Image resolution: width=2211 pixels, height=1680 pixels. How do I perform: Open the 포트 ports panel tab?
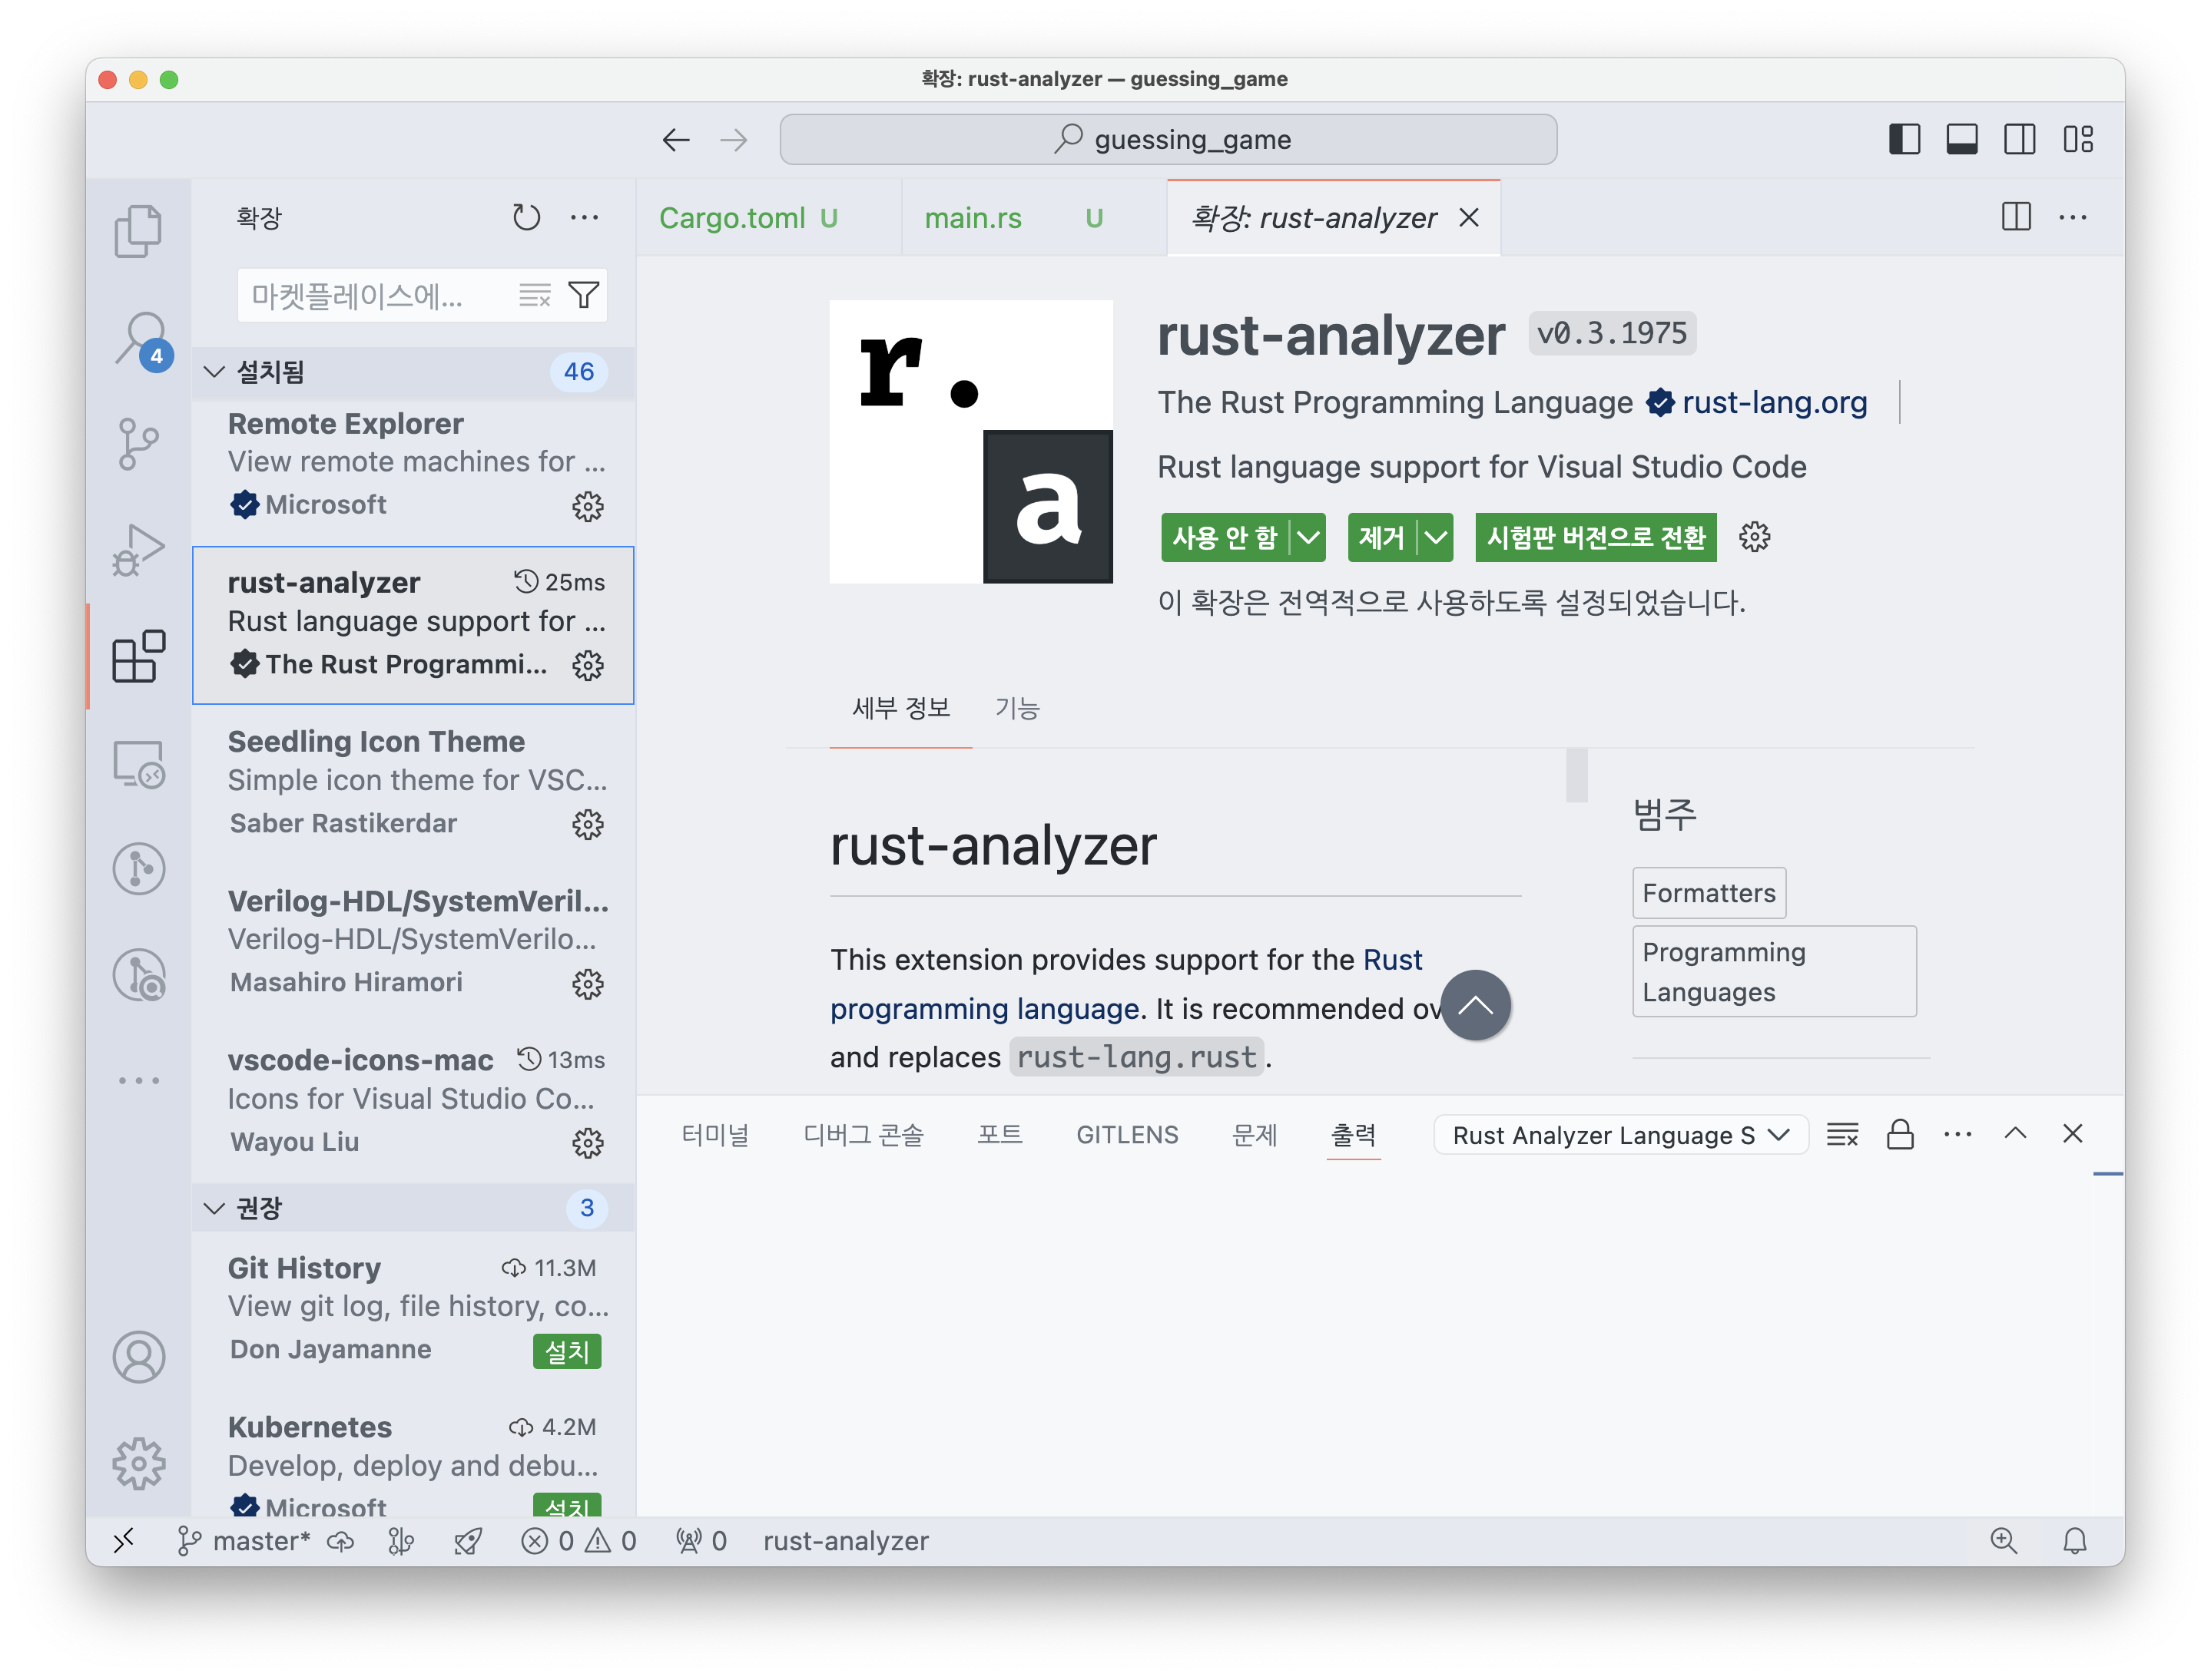[999, 1135]
